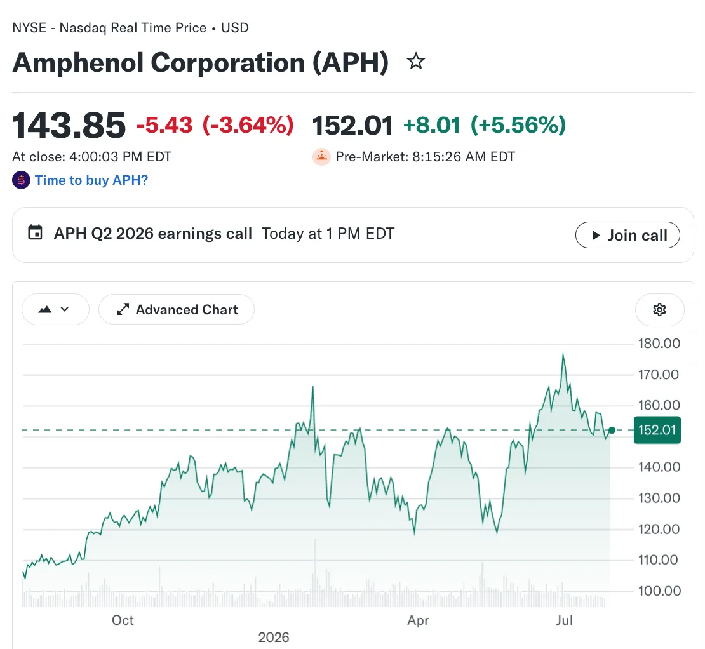705x649 pixels.
Task: Click the 'APH Q2 2026 earnings call' text
Action: pos(153,234)
